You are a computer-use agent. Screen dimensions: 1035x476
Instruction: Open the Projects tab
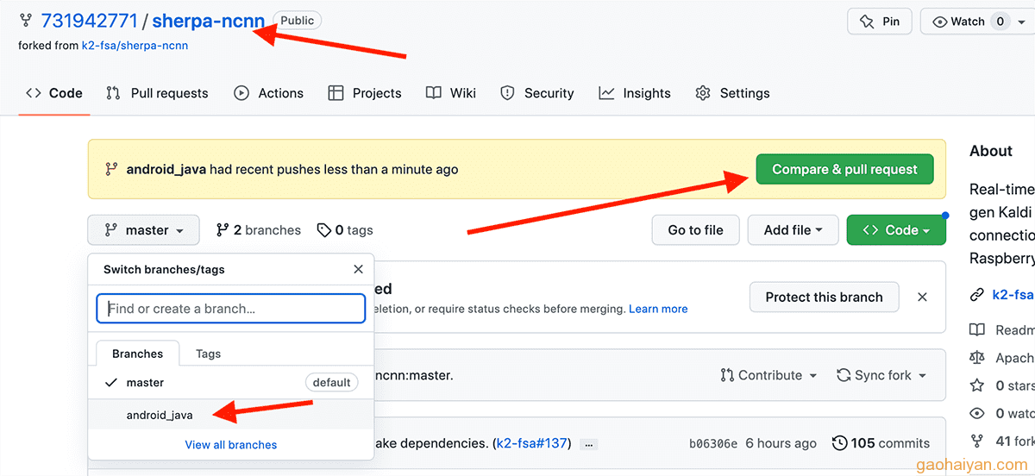pyautogui.click(x=366, y=93)
